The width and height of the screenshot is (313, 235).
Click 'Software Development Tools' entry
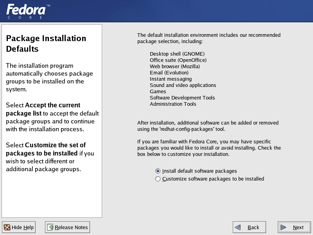tap(182, 98)
